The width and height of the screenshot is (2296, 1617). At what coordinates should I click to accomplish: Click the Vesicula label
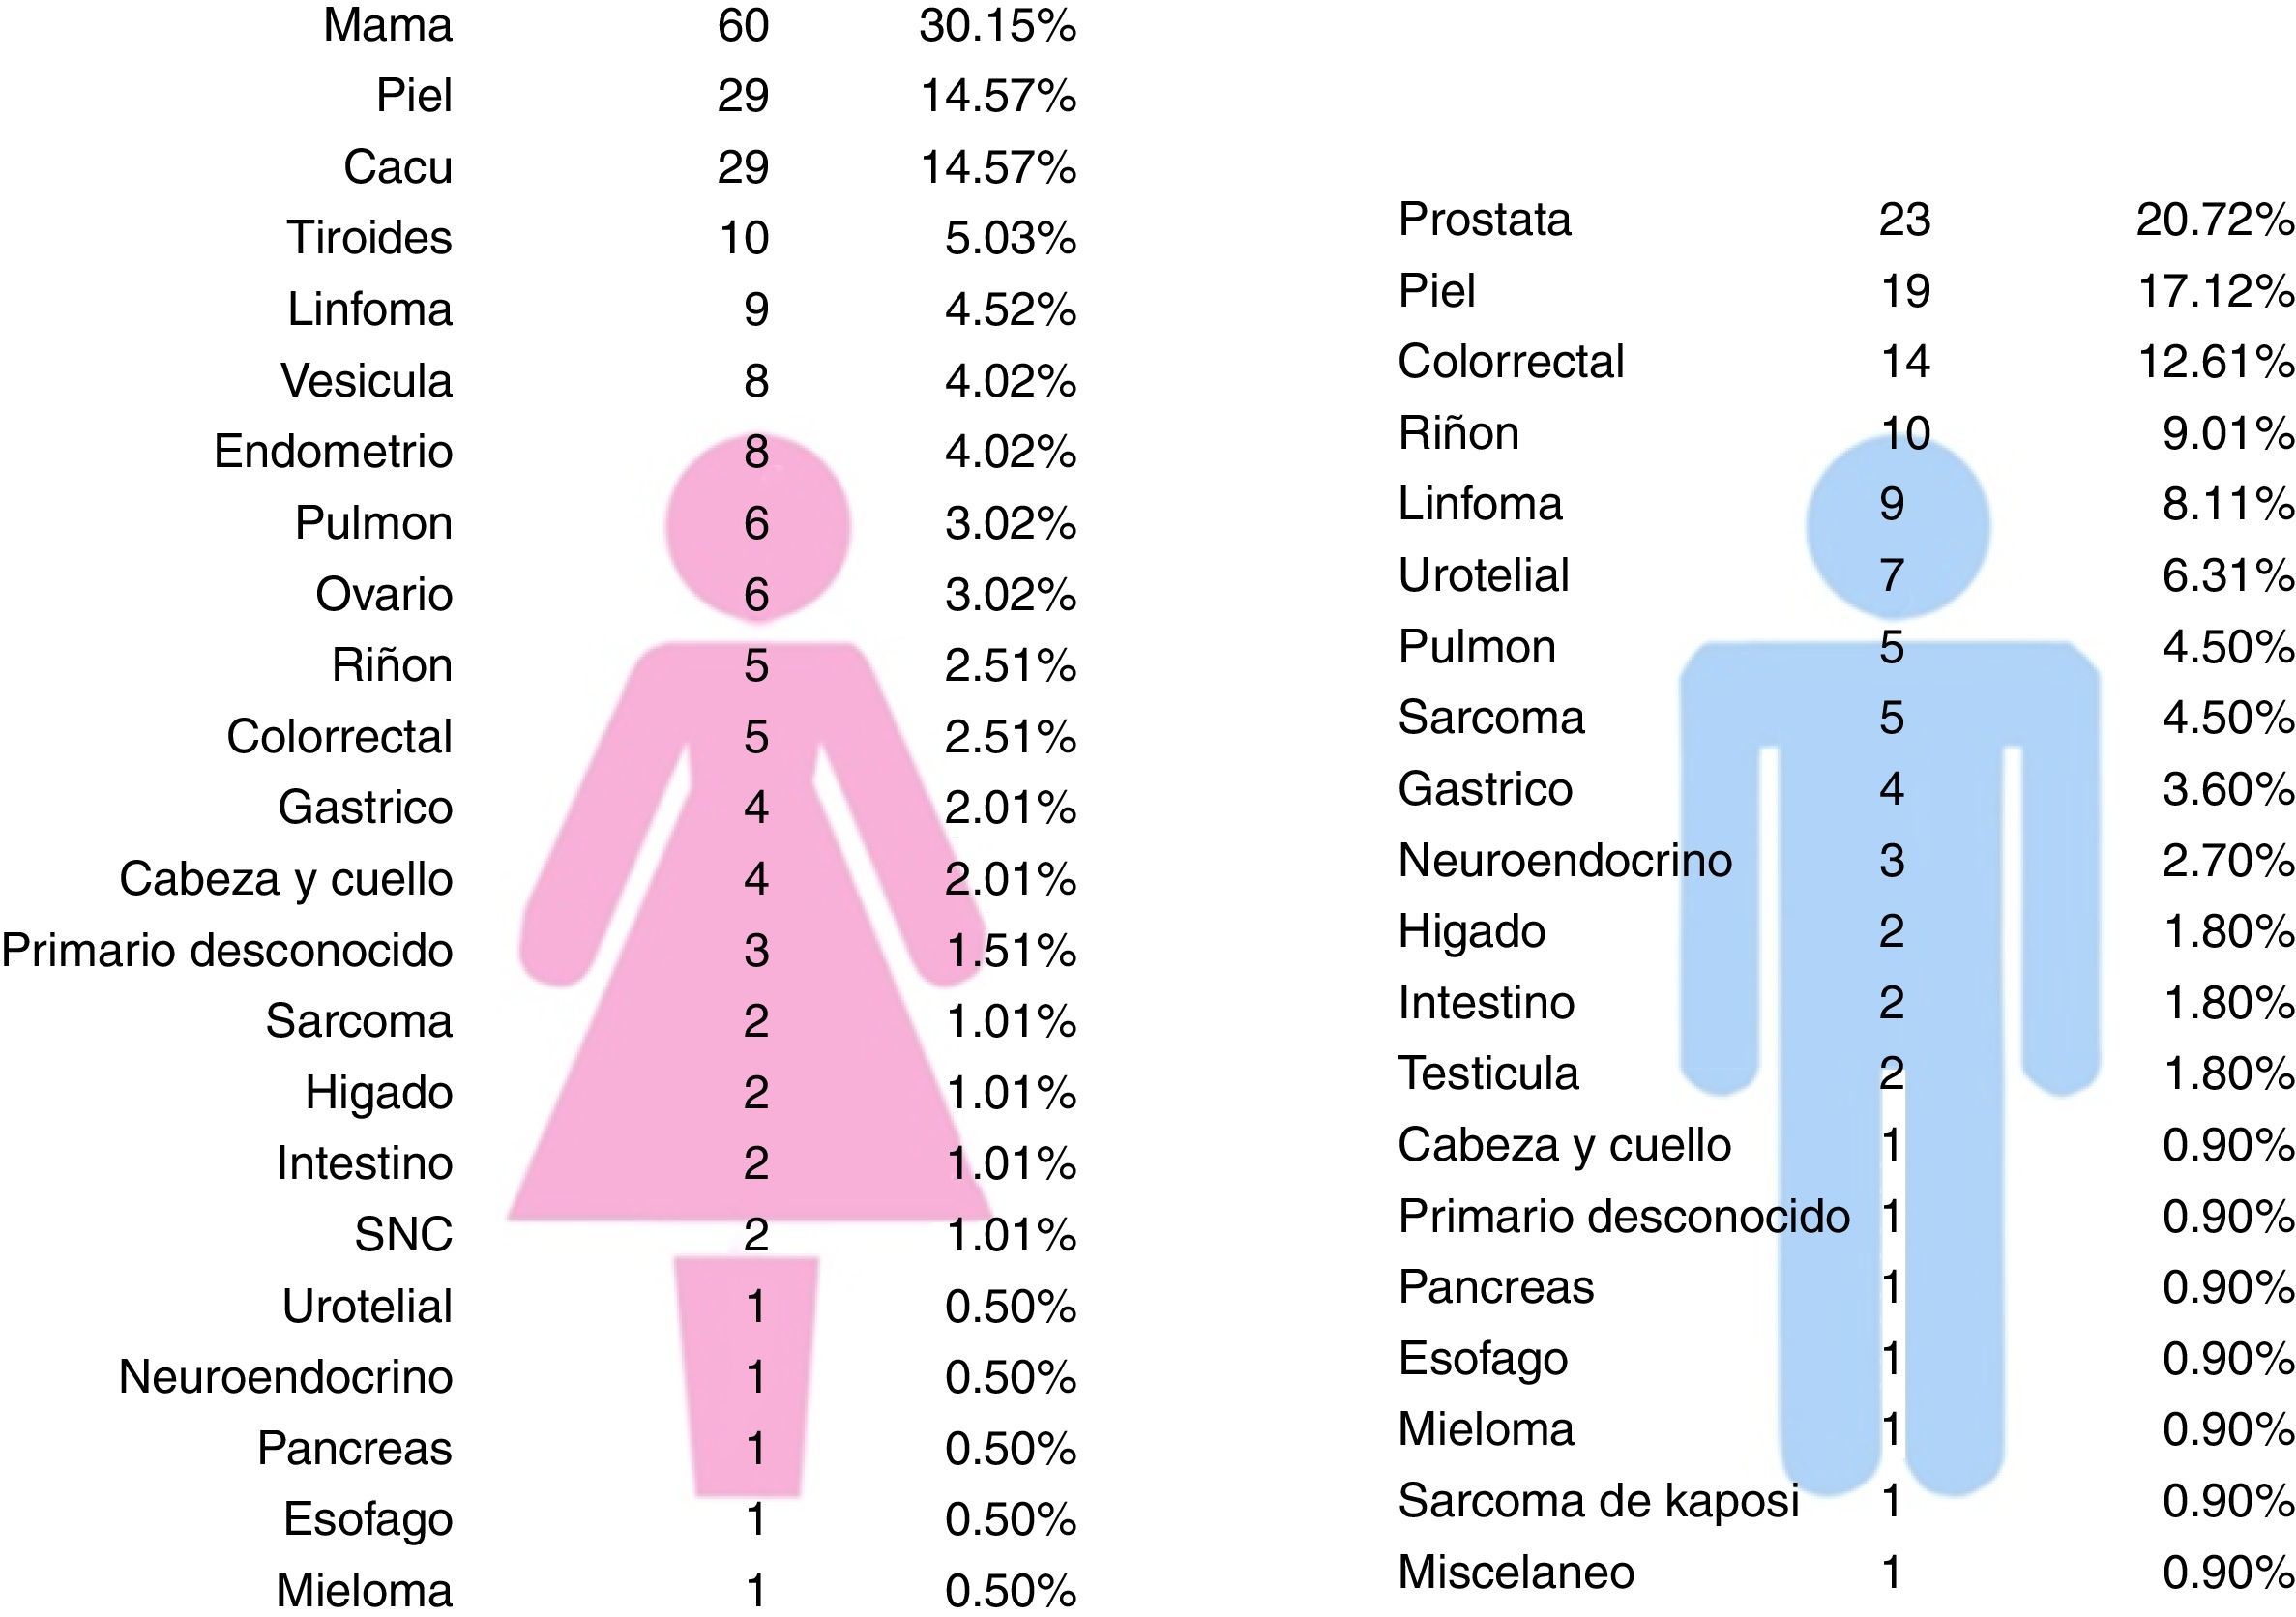(x=366, y=380)
